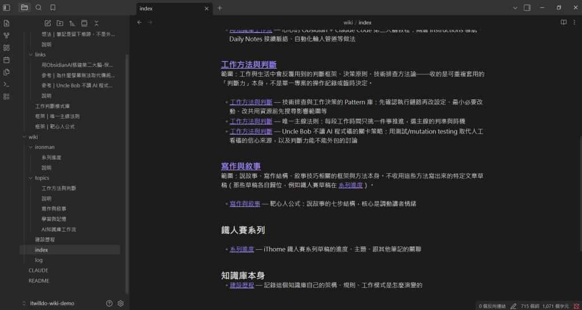Viewport: 582px width, 310px height.
Task: Collapse the topics folder
Action: click(31, 178)
